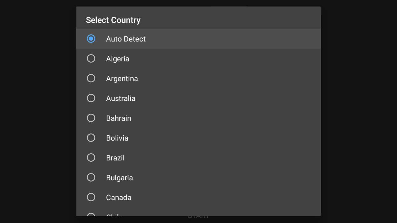The width and height of the screenshot is (397, 223).
Task: Select the Argentina radio button
Action: pos(91,78)
